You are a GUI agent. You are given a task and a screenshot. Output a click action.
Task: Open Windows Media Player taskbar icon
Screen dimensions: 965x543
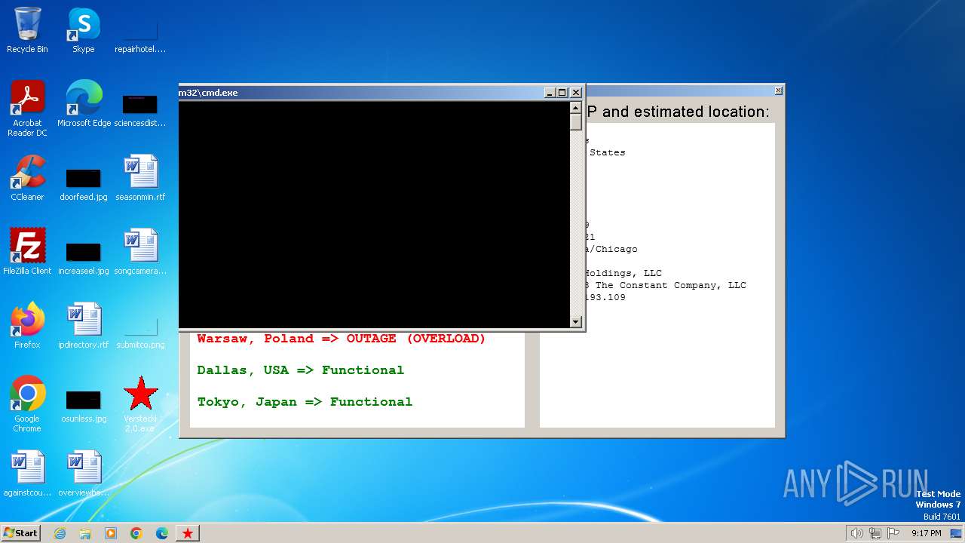point(111,533)
